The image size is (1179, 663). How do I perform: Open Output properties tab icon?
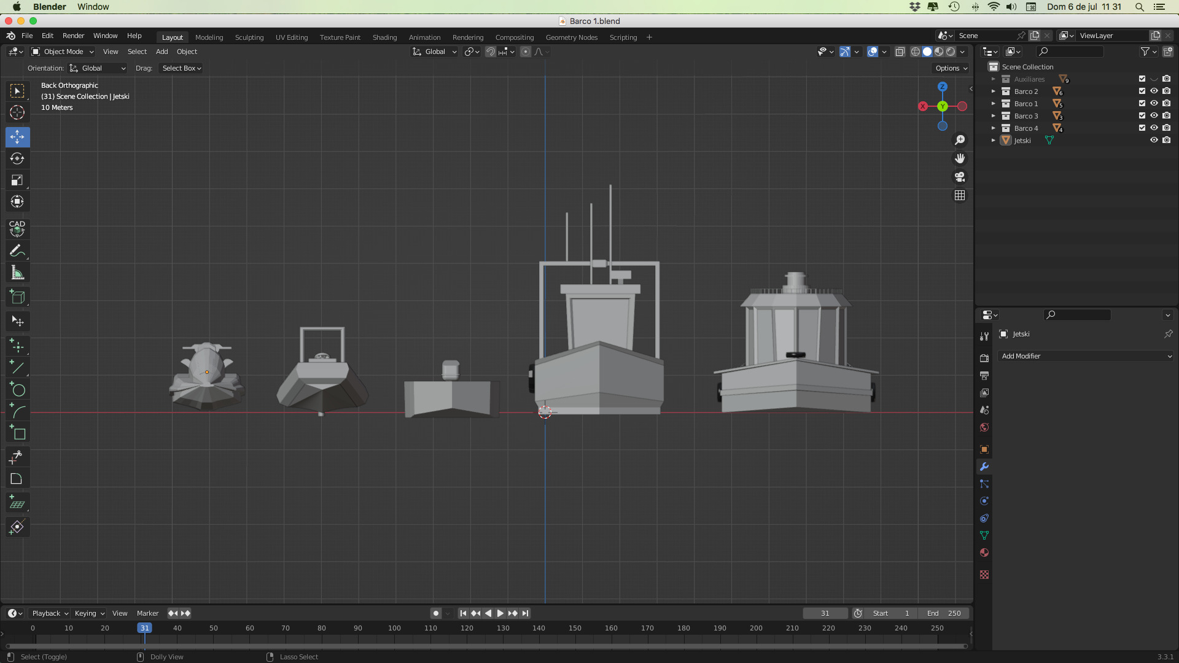984,375
